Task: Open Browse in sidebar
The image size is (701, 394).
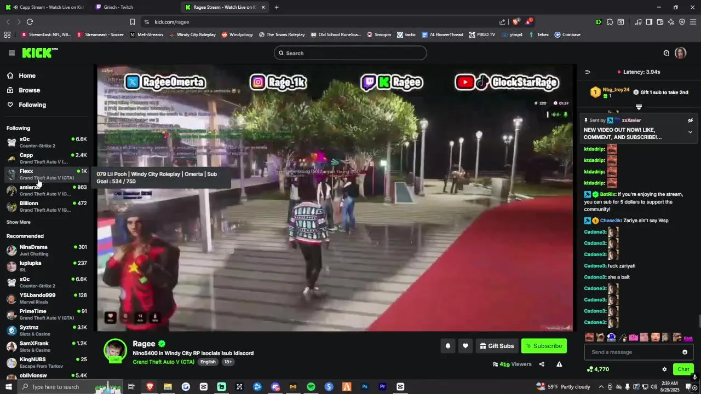Action: tap(29, 90)
